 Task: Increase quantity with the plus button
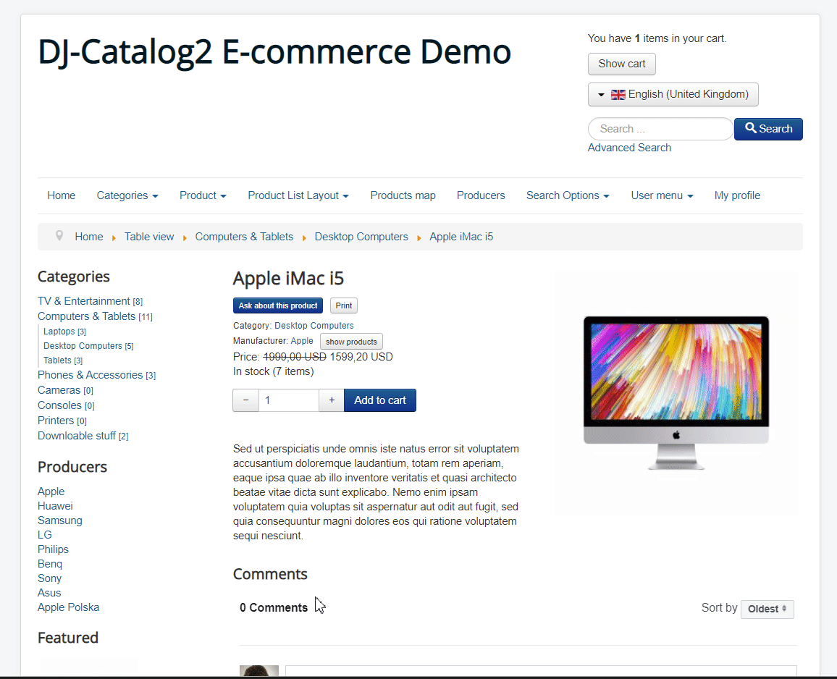[x=332, y=400]
